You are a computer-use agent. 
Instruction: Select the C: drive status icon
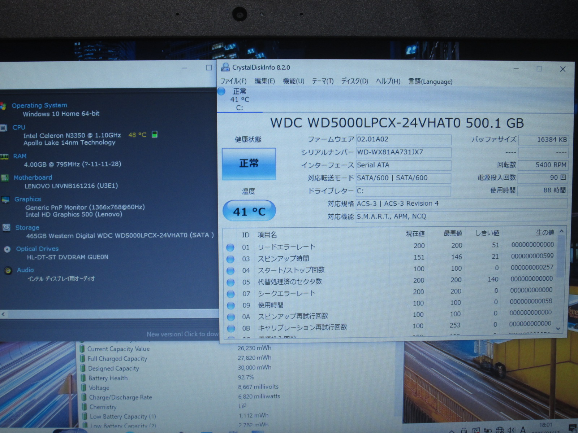(x=221, y=92)
